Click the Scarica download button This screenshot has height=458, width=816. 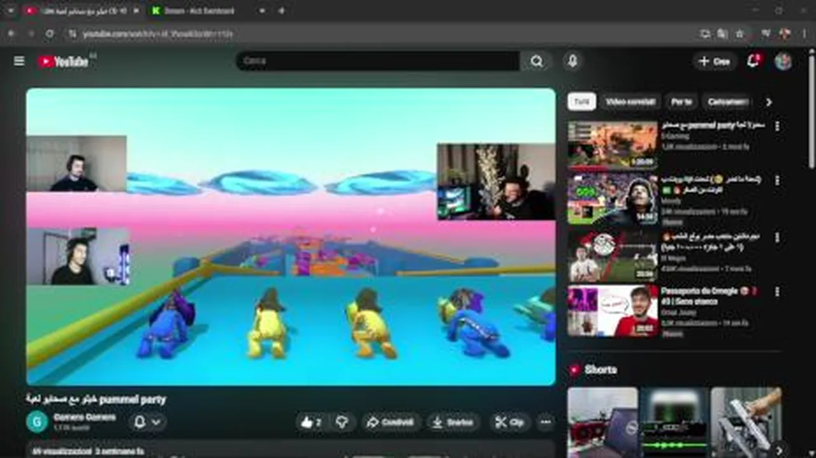[452, 422]
